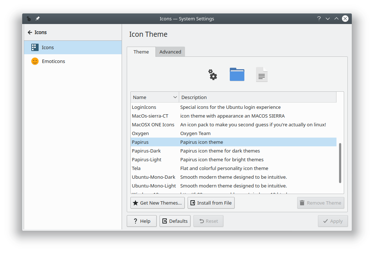The image size is (374, 253).
Task: Open the Theme tab
Action: pos(141,52)
